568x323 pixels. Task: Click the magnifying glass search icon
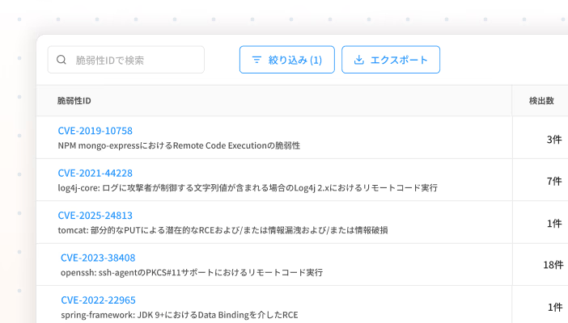click(x=61, y=60)
